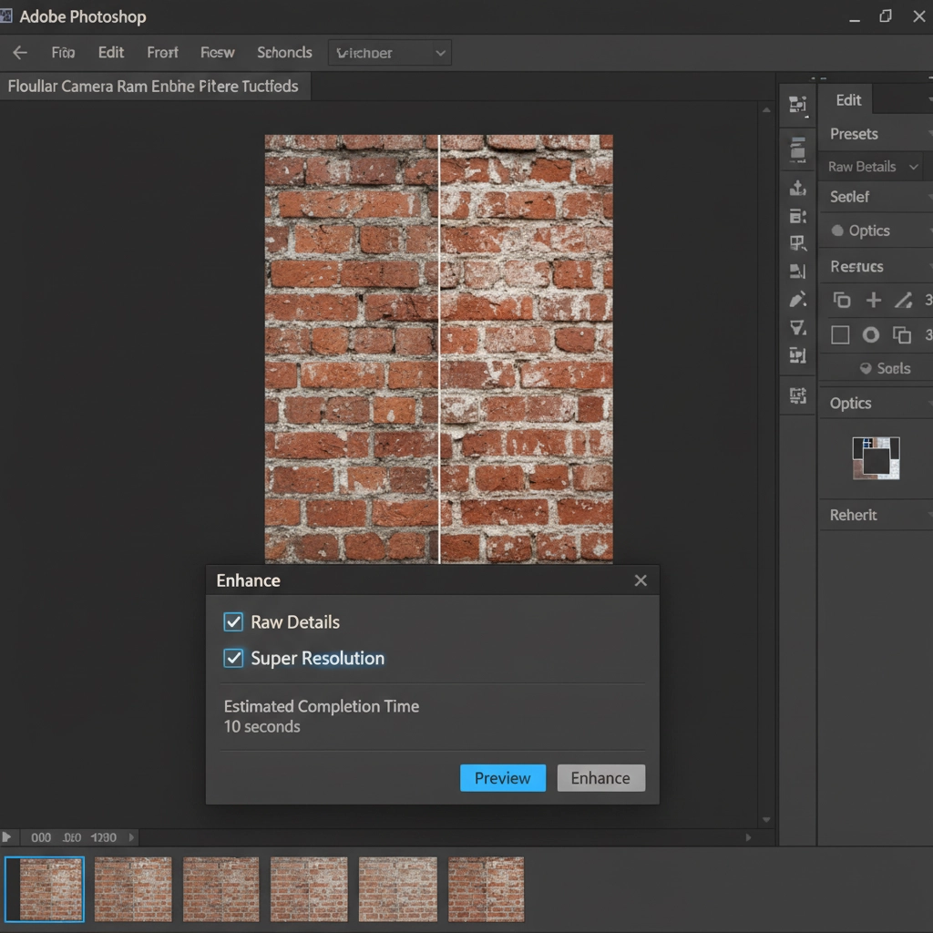Uncheck the Raw Details checkbox
This screenshot has height=933, width=933.
(x=233, y=621)
